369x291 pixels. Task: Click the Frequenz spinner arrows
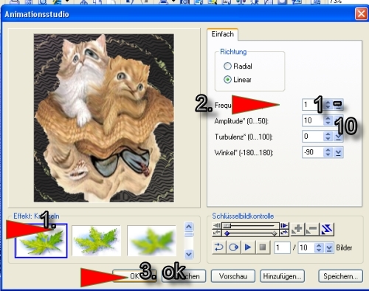click(328, 105)
